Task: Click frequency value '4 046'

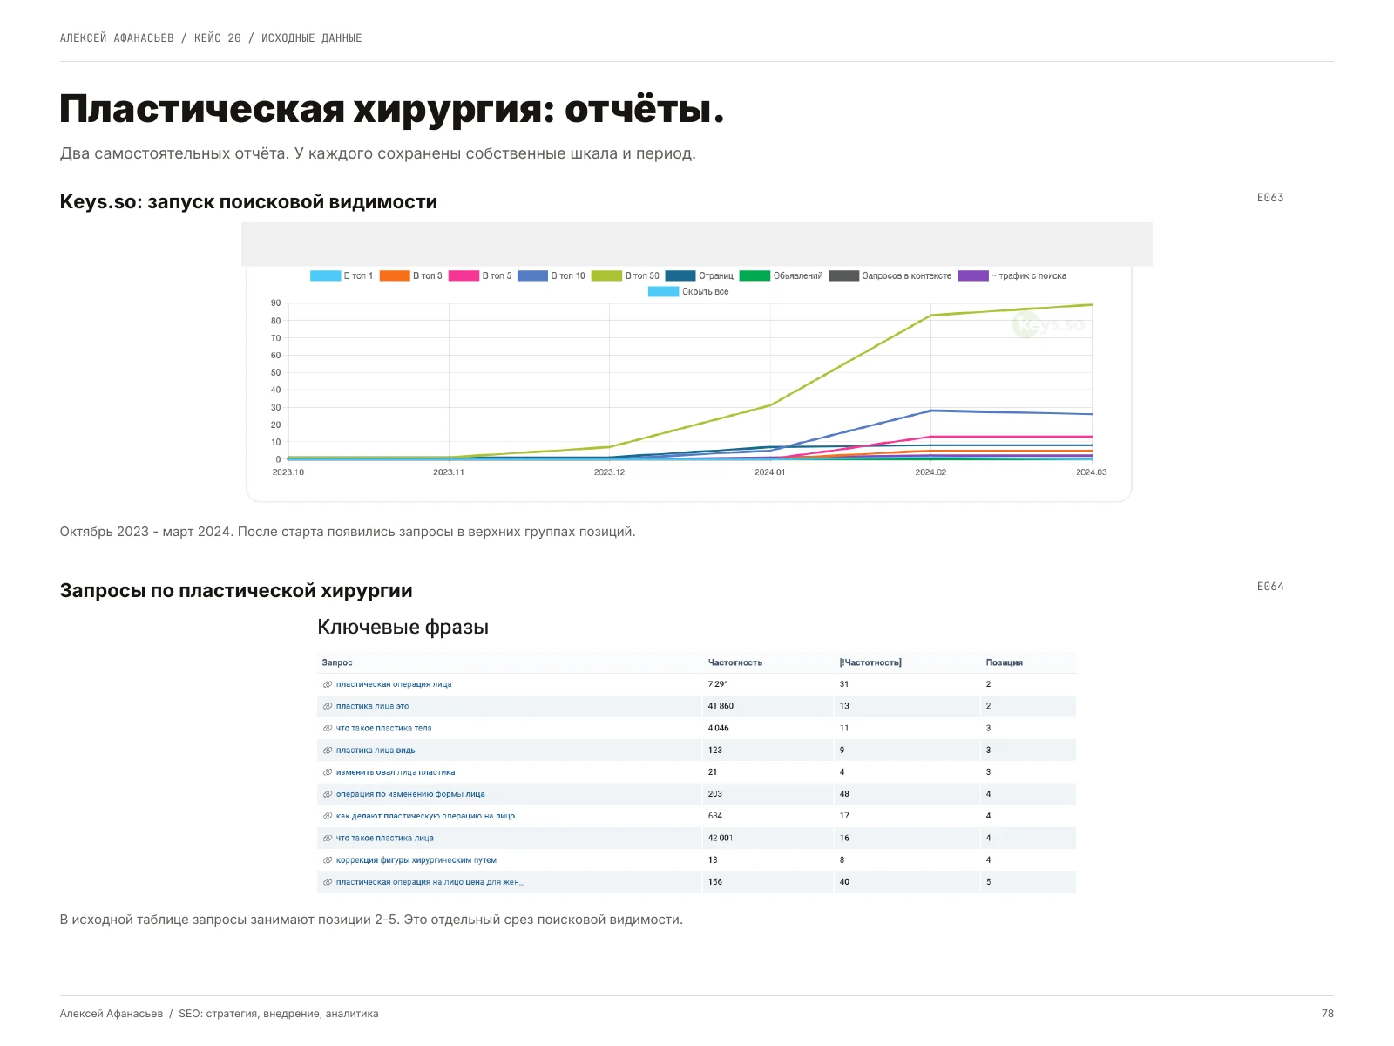Action: pos(718,728)
